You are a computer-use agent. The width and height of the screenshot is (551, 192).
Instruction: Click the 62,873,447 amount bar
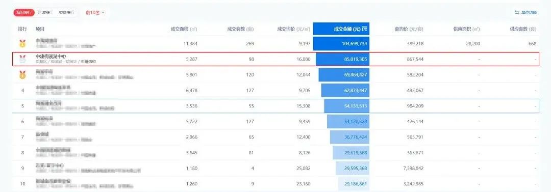point(345,90)
